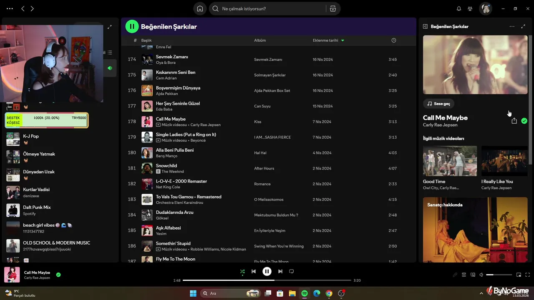Image resolution: width=534 pixels, height=300 pixels.
Task: Open the K-J Pop playlist
Action: pyautogui.click(x=60, y=139)
